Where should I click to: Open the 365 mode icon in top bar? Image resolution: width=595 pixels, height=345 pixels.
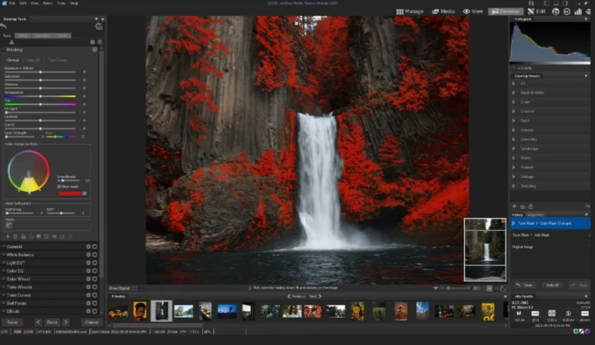[566, 11]
